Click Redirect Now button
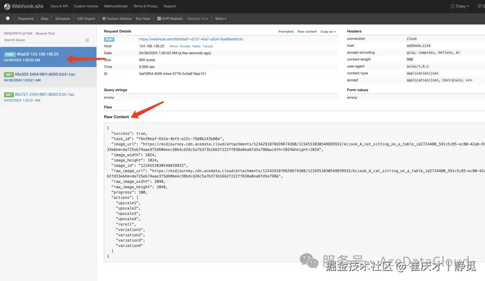This screenshot has width=485, height=281. coord(198,18)
